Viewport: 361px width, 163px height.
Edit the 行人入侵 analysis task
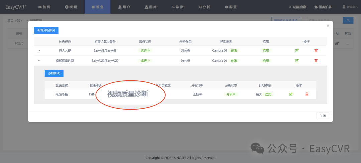[x=297, y=51]
